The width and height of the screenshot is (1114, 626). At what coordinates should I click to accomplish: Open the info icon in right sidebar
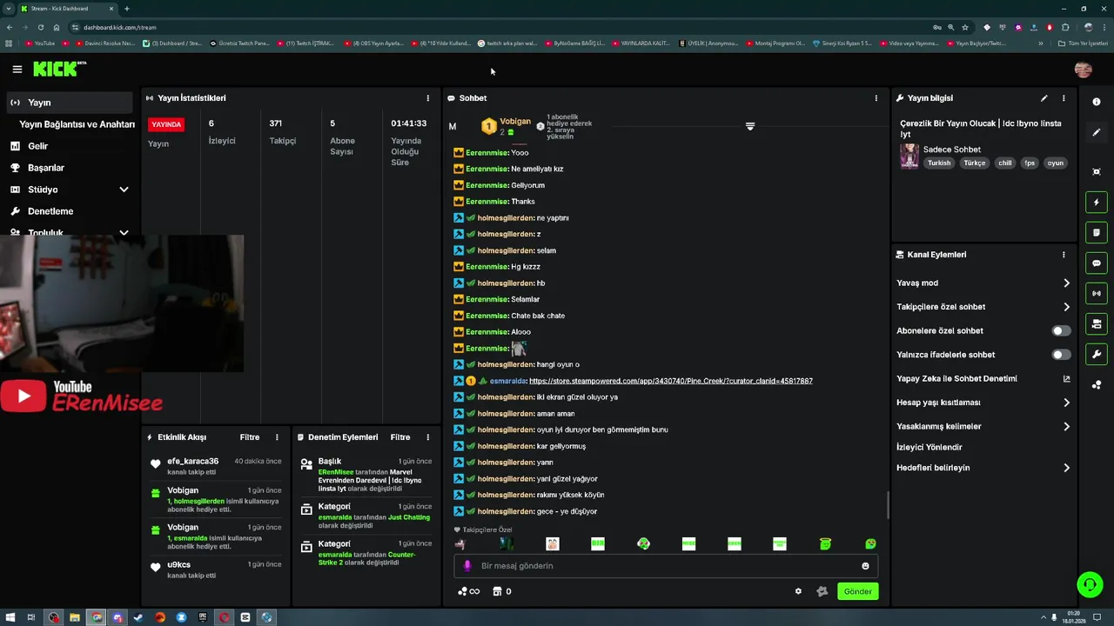point(1096,102)
